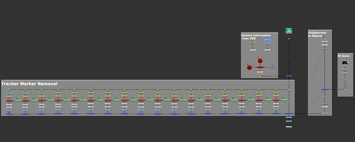Select the dark blue merge node in Undistortion backdrop
Viewport: 355px width, 142px height.
(x=325, y=89)
